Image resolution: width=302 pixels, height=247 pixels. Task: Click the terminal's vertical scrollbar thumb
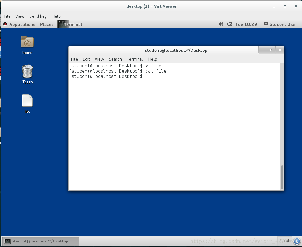(282, 177)
